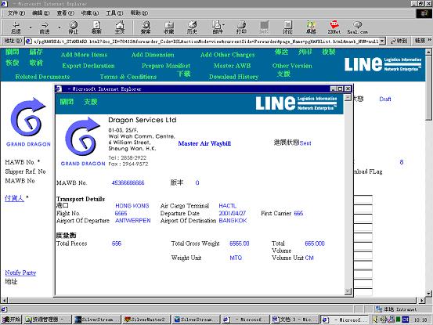Go back with the 后退 toolbar button
433x325 pixels.
click(16, 27)
